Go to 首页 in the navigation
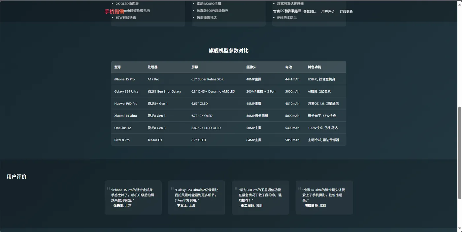This screenshot has width=462, height=232. click(x=277, y=12)
